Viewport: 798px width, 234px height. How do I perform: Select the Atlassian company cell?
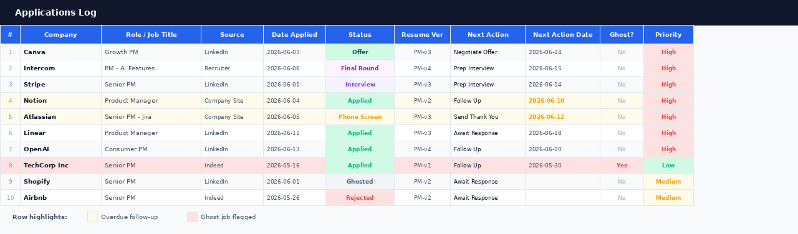(x=60, y=117)
